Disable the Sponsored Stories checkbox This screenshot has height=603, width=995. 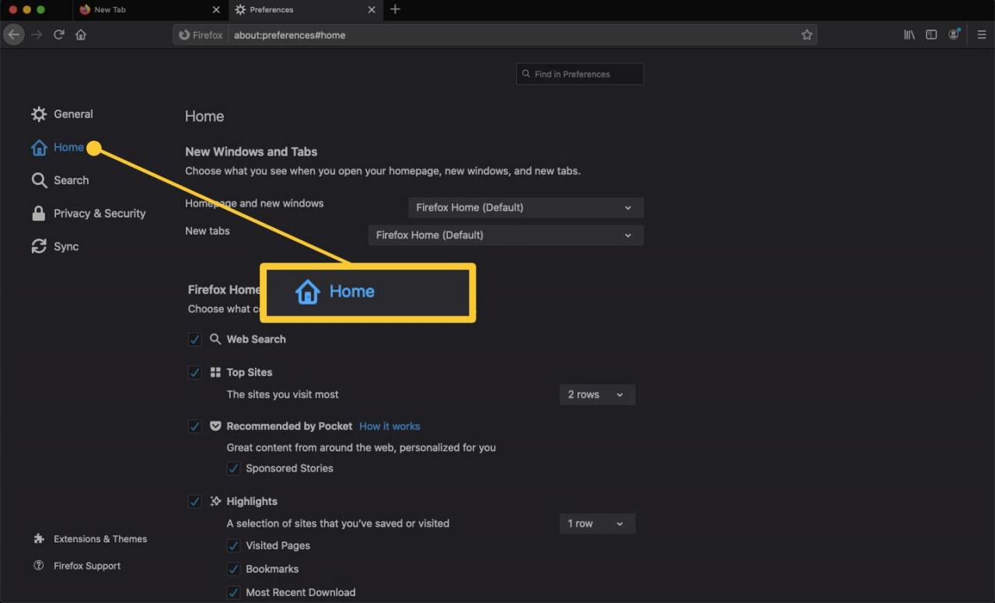point(233,469)
